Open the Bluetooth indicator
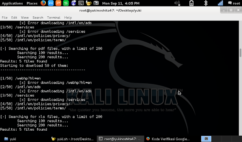 click(x=206, y=3)
